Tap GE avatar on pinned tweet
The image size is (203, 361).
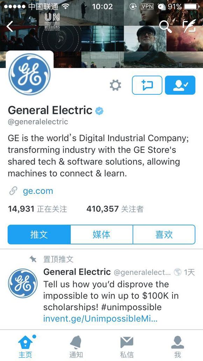23,283
